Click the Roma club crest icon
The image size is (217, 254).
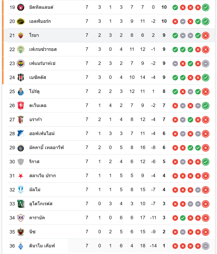21,35
